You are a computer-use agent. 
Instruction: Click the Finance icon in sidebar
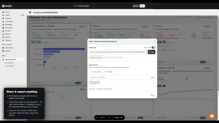click(x=3, y=37)
